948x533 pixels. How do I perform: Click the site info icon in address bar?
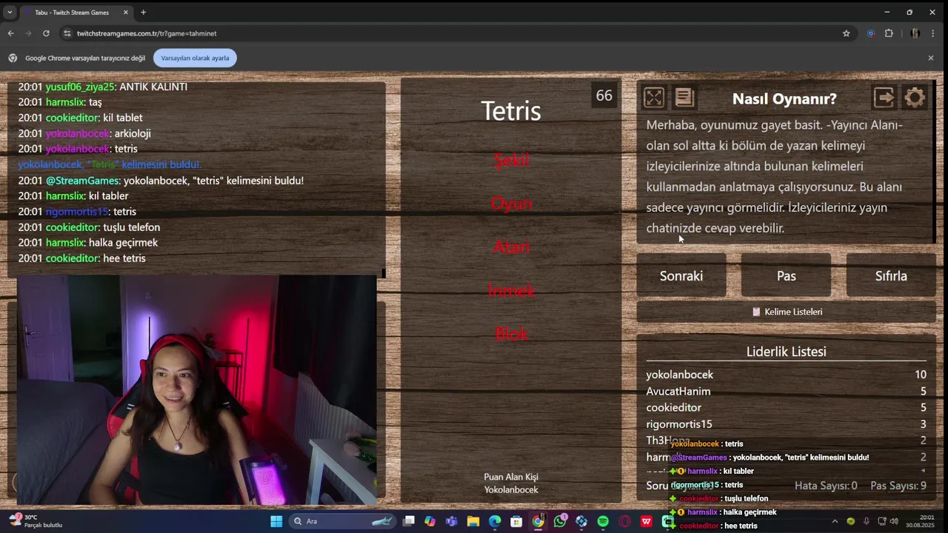pyautogui.click(x=67, y=33)
